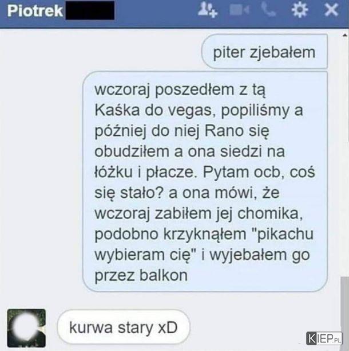Image resolution: width=349 pixels, height=351 pixels.
Task: Start a video call with Piotrek
Action: coord(239,10)
